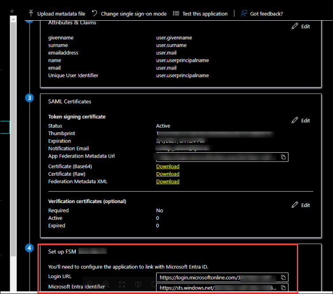This screenshot has width=333, height=294.
Task: Click the step 4 number badge
Action: [30, 248]
